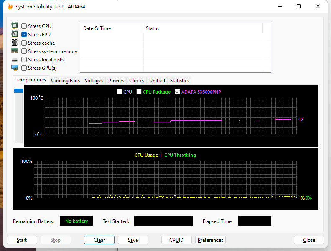Click the Save button

click(133, 240)
